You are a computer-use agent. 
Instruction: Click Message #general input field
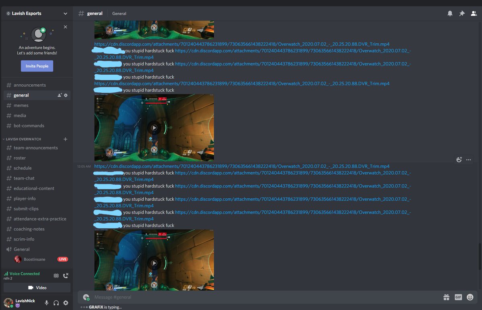tap(265, 297)
